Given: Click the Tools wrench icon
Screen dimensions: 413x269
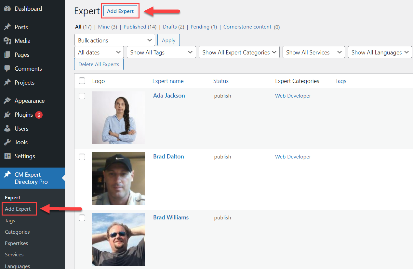Looking at the screenshot, I should [7, 142].
